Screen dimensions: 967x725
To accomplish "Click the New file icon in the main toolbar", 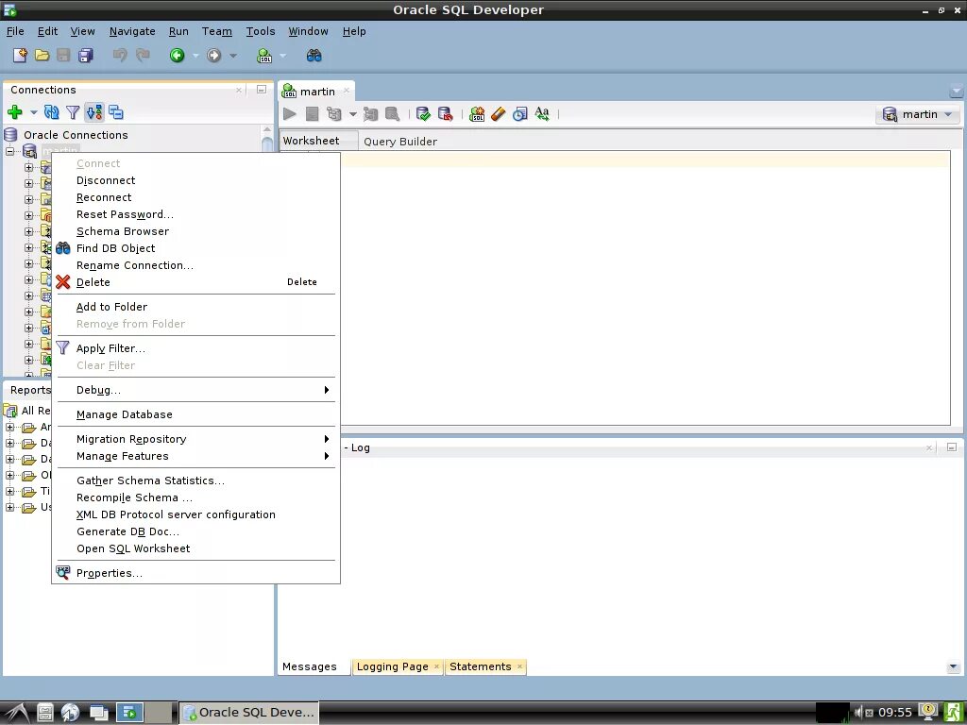I will [20, 56].
